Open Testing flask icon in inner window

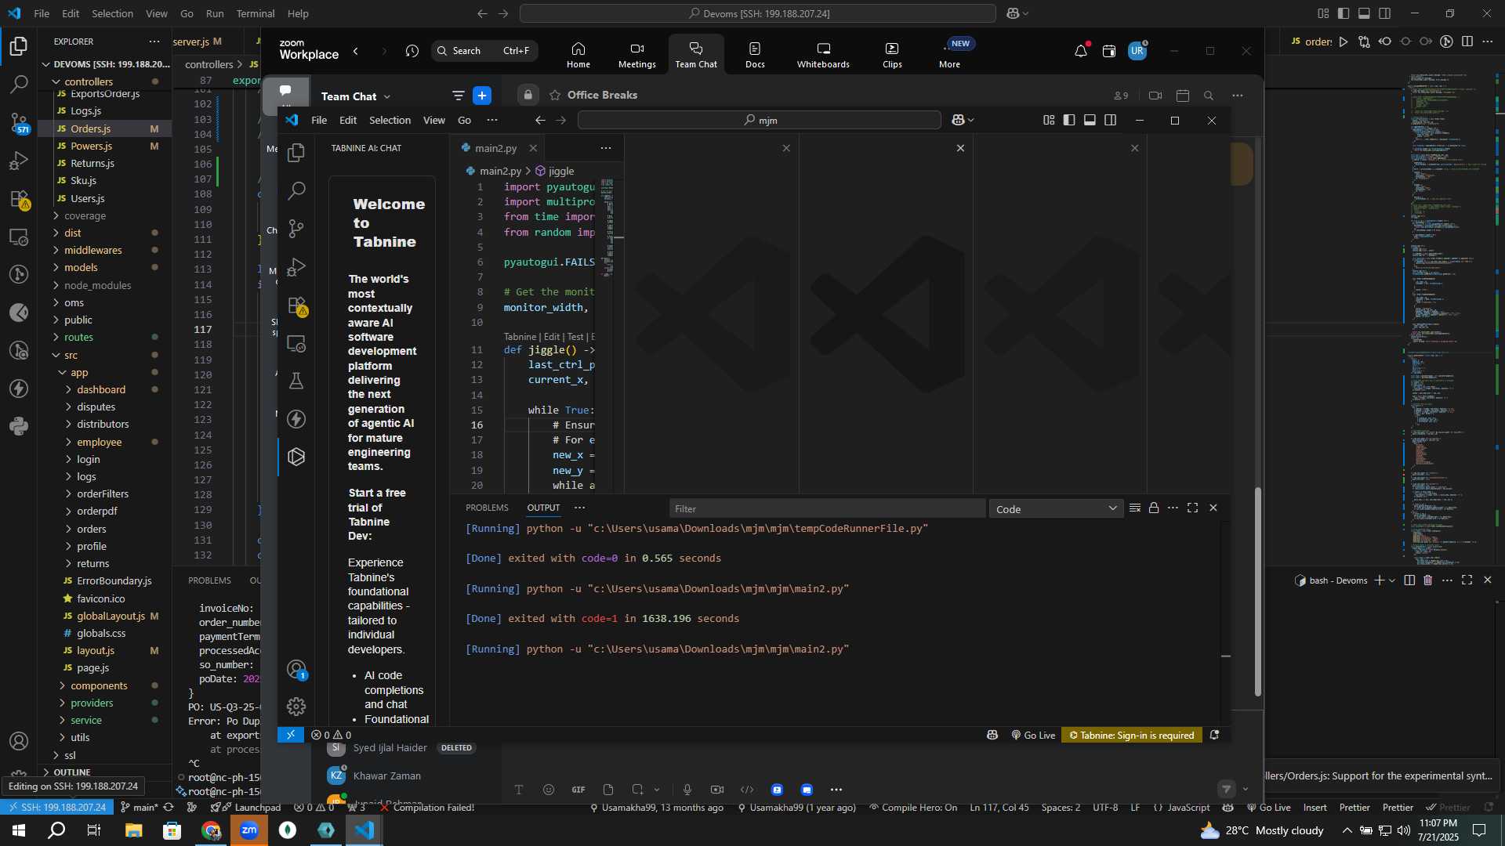[296, 381]
